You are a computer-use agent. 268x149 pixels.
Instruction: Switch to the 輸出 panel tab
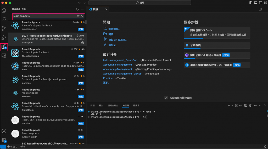click(101, 106)
